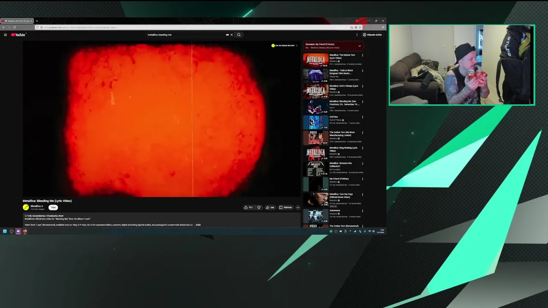Click the video title 'Metallica: Bleeding Me (Lyric Video)'
The width and height of the screenshot is (548, 308).
tap(47, 201)
